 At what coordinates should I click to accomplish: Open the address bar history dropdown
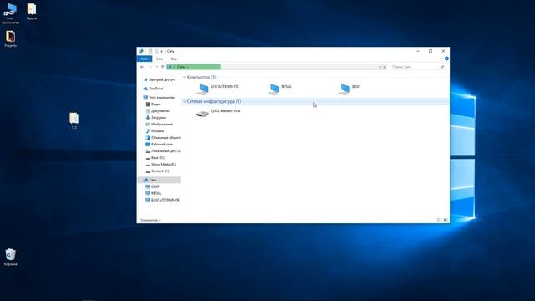[x=379, y=67]
